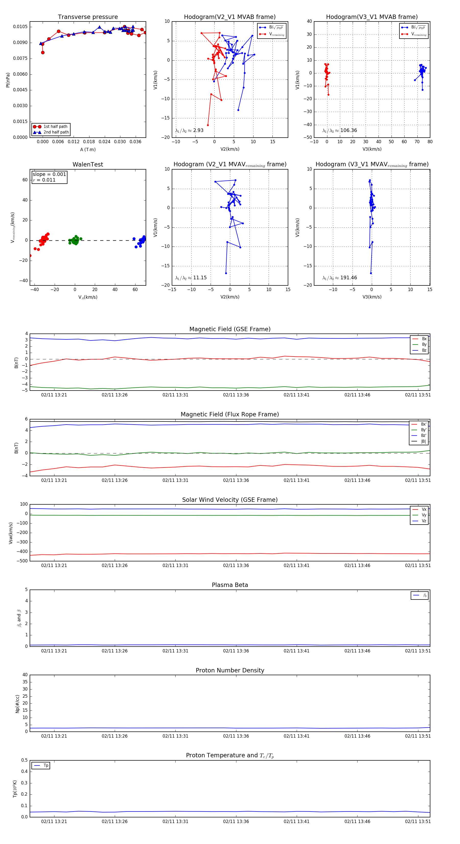Click the "By'" legend entry in Flux Rope plot
460x844 pixels.
click(419, 430)
